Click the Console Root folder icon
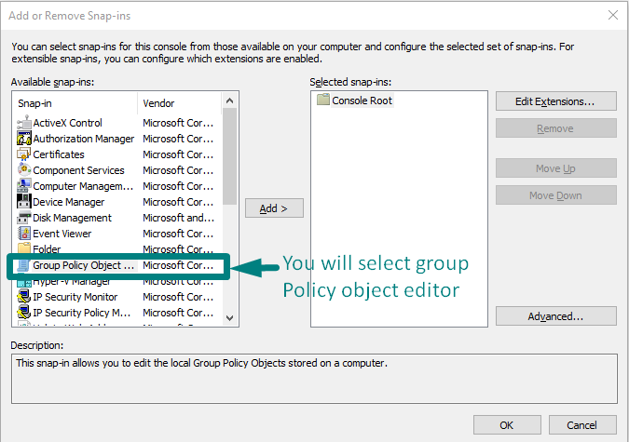Viewport: 629px width, 442px height. [323, 100]
